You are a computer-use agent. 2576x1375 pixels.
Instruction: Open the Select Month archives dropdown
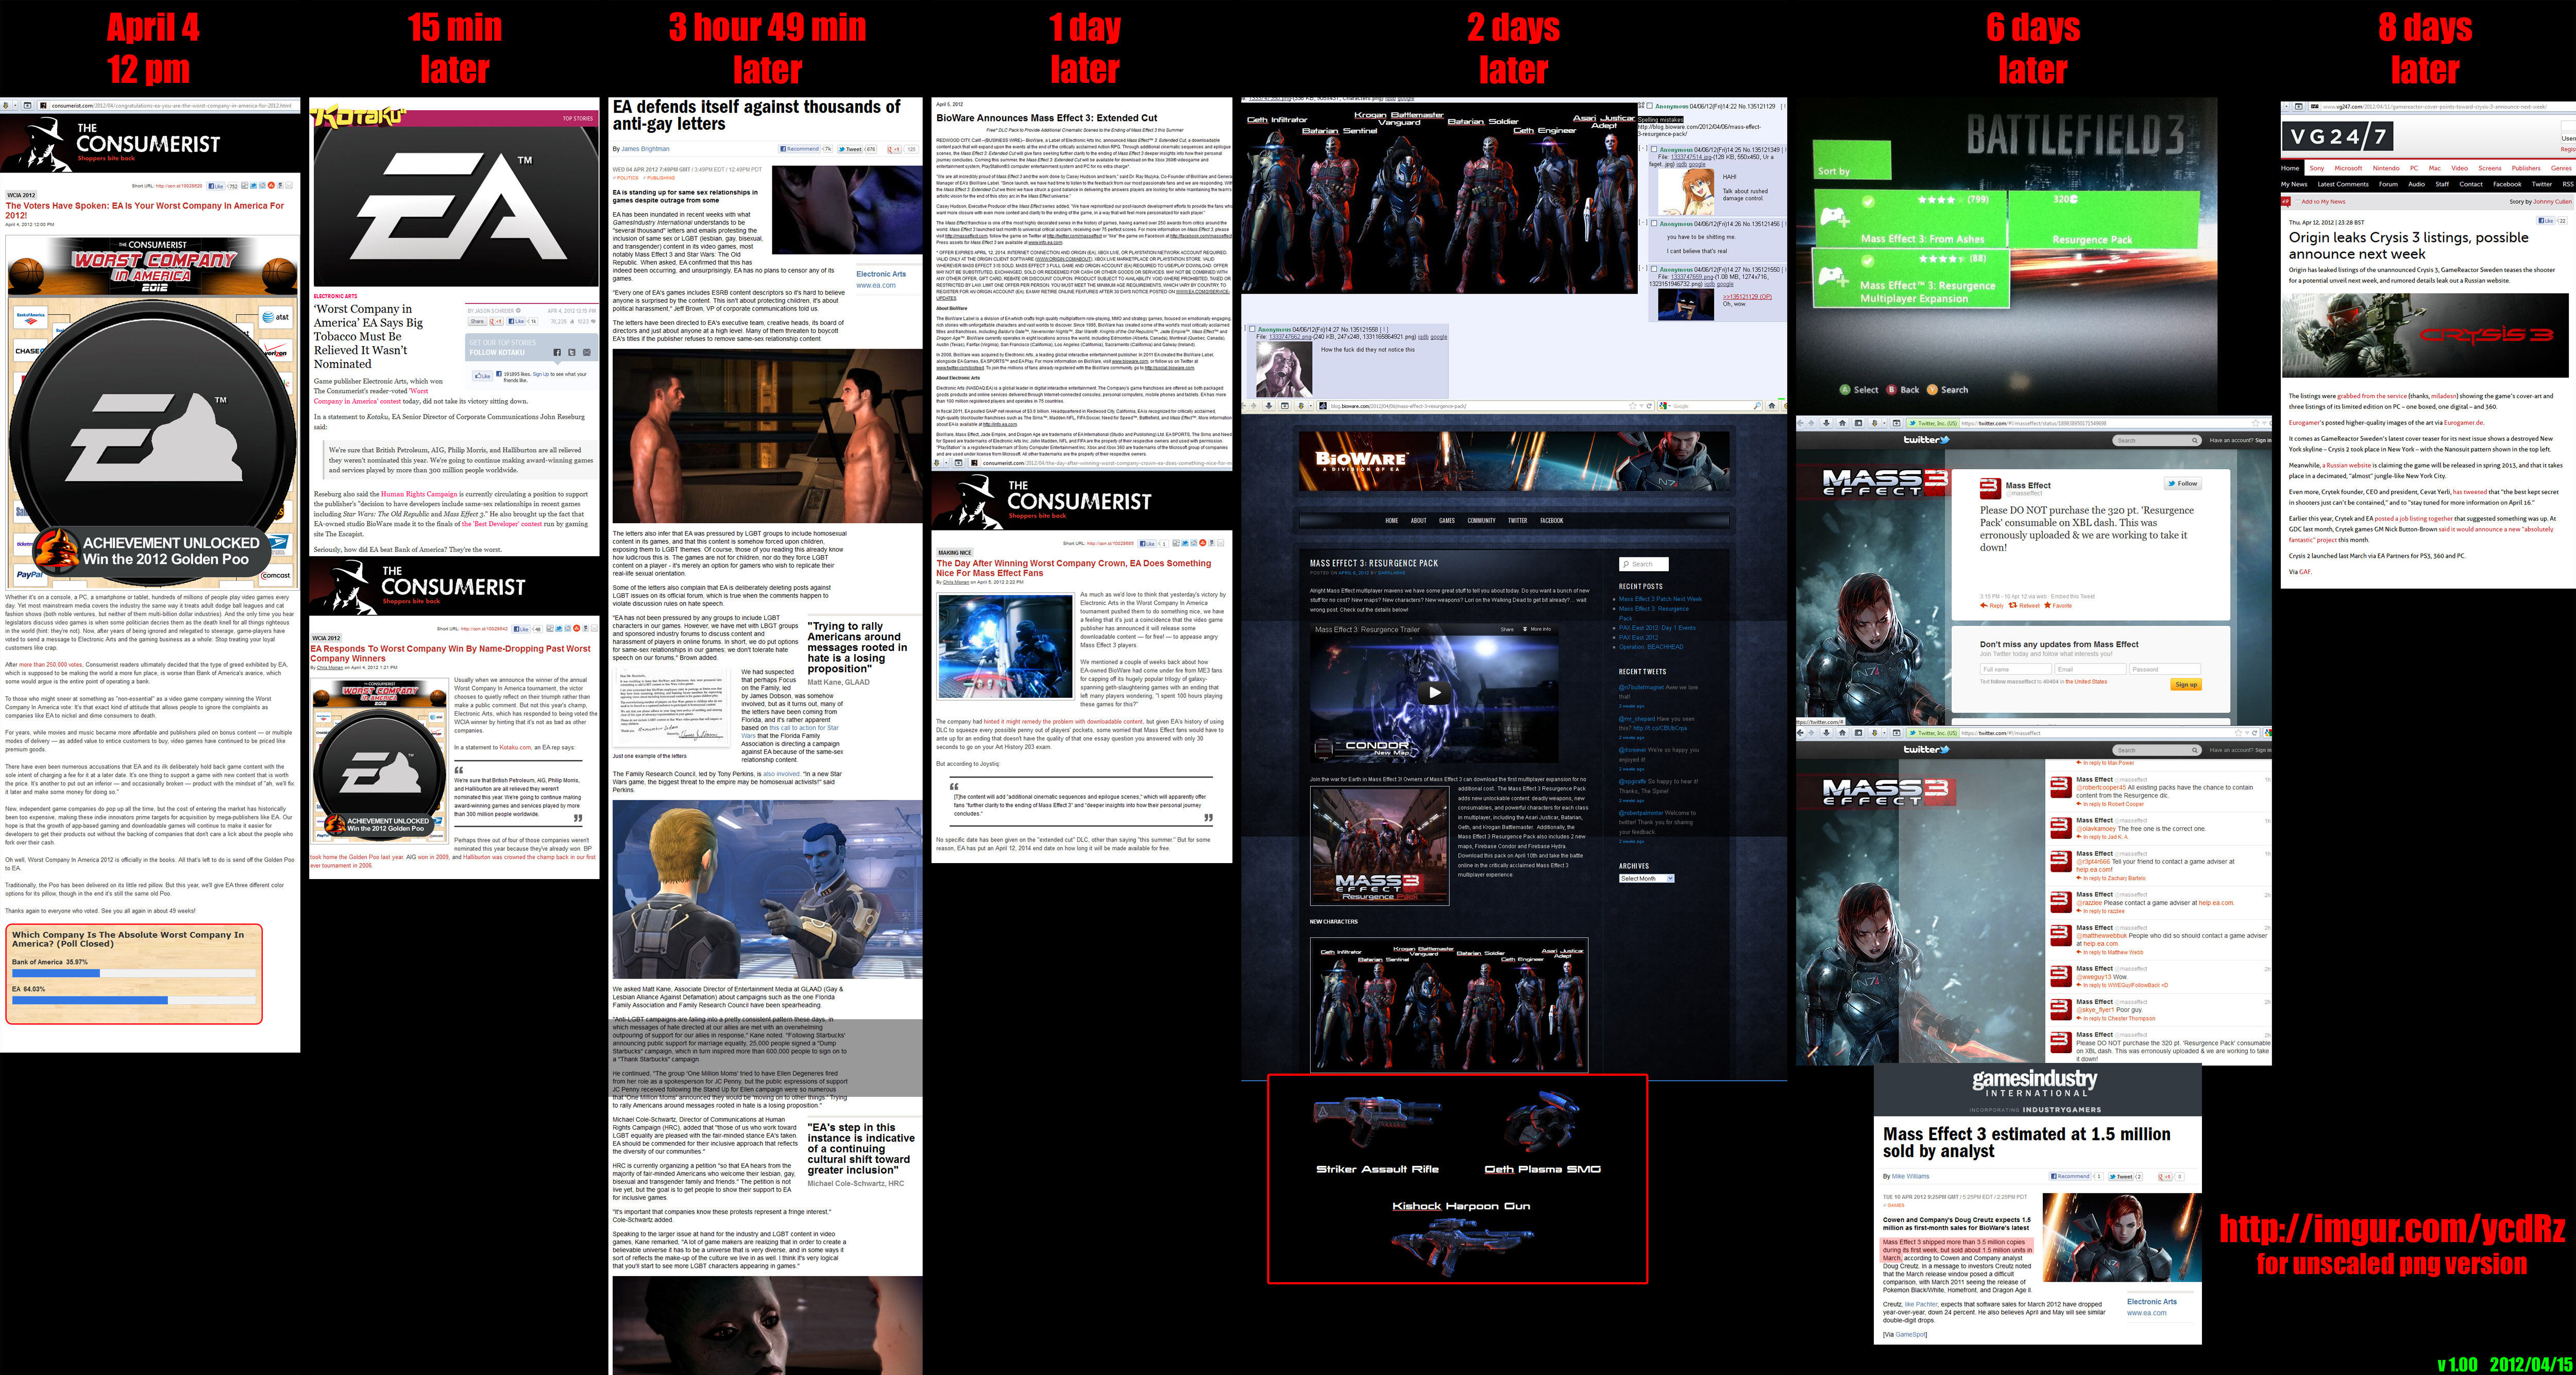pyautogui.click(x=1646, y=879)
